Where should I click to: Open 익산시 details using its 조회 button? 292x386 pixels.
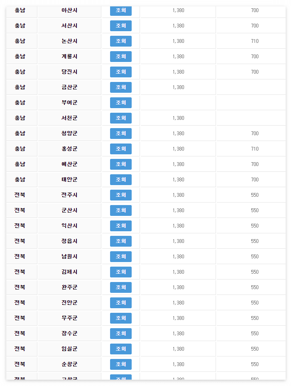[120, 225]
